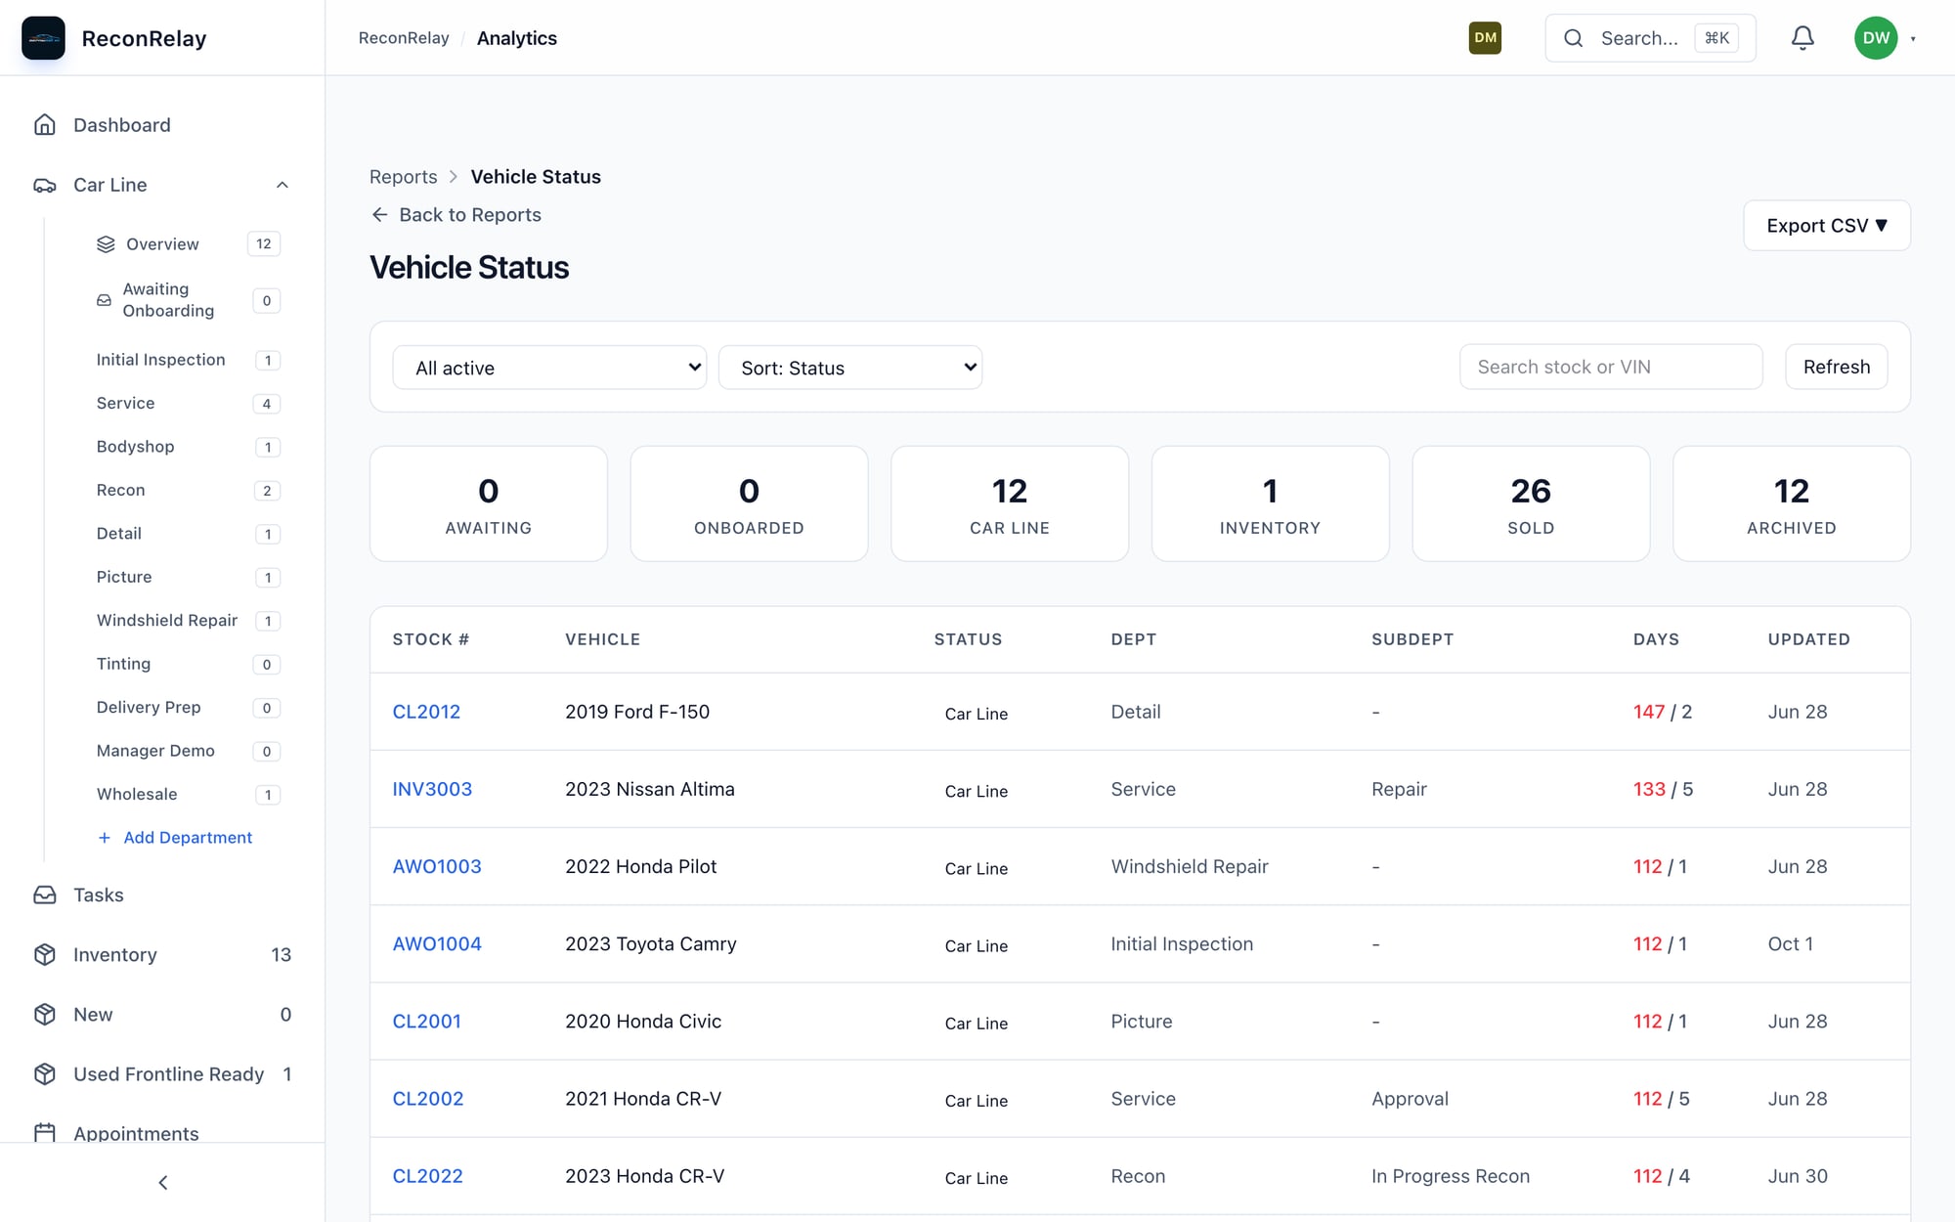Image resolution: width=1955 pixels, height=1222 pixels.
Task: Select Picture department in sidebar
Action: (x=124, y=577)
